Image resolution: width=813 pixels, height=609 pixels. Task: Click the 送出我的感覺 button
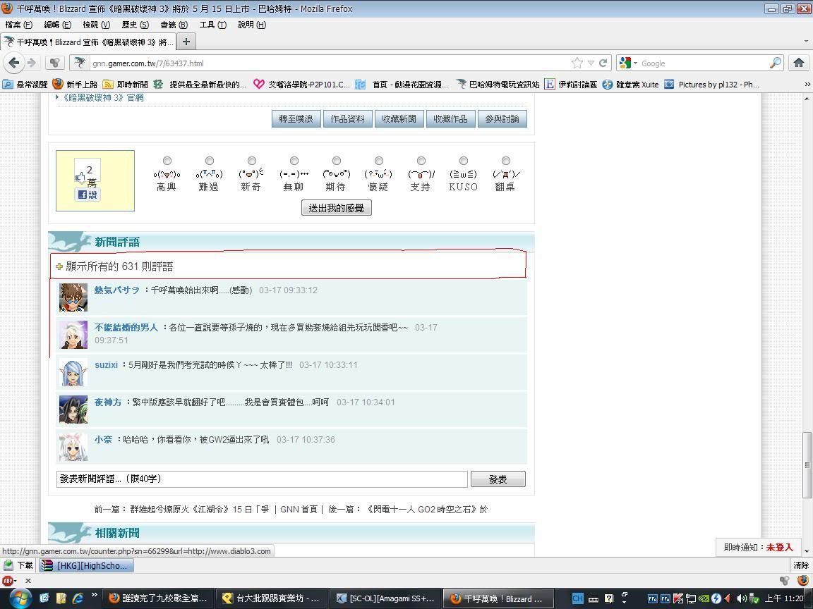click(x=336, y=208)
